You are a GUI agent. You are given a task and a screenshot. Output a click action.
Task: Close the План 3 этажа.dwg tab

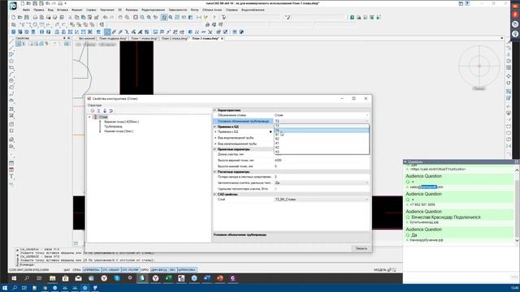(x=222, y=38)
